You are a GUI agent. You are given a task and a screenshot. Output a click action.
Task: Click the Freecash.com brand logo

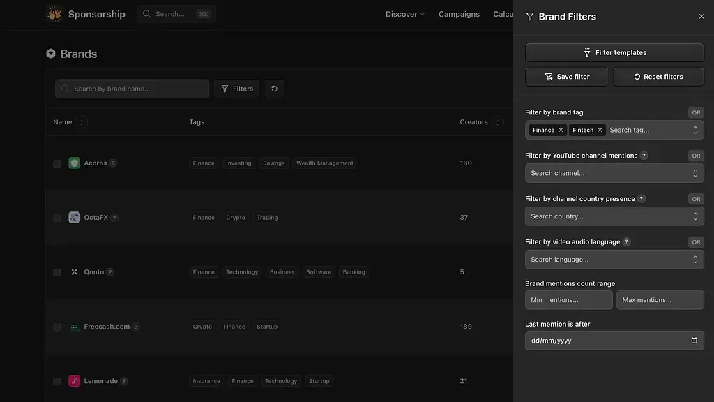tap(74, 327)
